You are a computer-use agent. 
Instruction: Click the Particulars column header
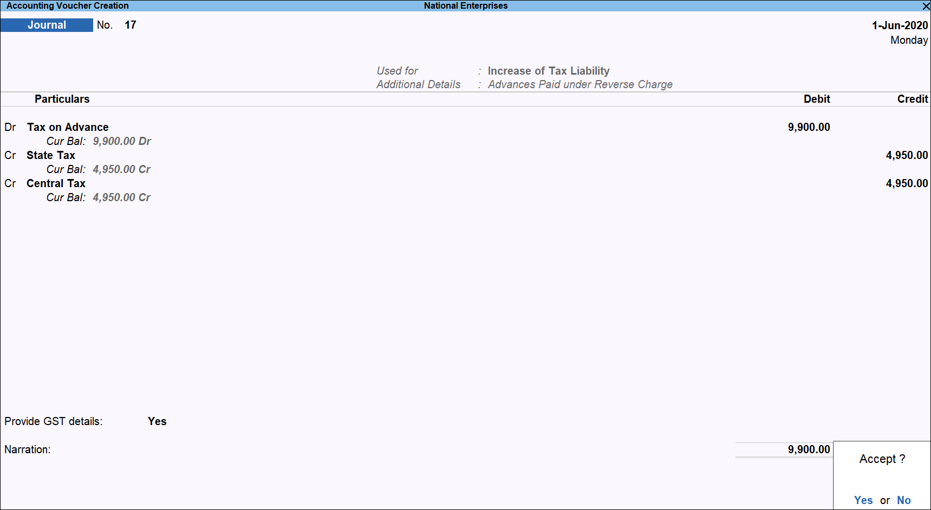62,99
